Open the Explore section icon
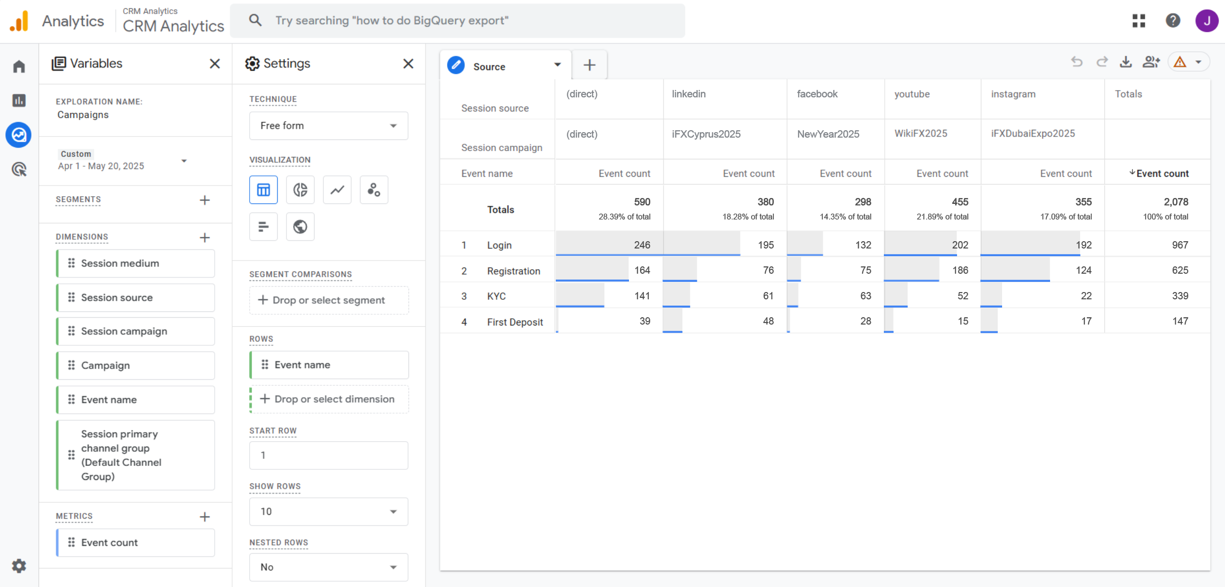This screenshot has width=1225, height=587. pyautogui.click(x=19, y=135)
